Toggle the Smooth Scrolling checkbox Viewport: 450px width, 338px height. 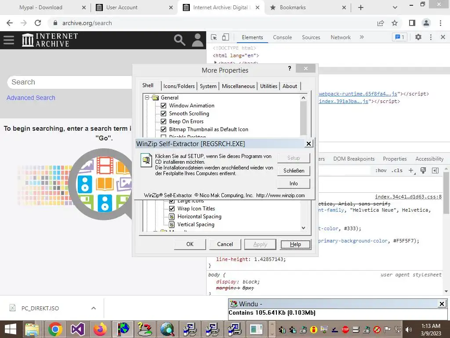pyautogui.click(x=163, y=114)
